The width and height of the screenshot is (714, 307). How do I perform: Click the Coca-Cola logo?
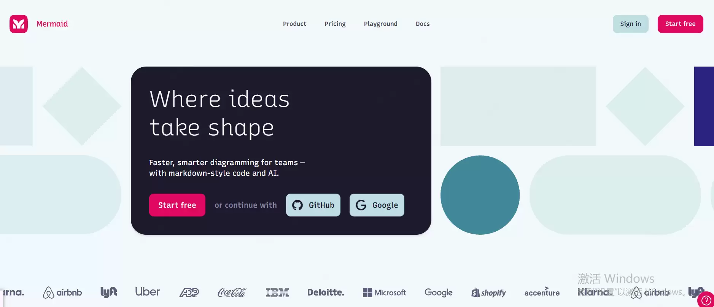[232, 293]
